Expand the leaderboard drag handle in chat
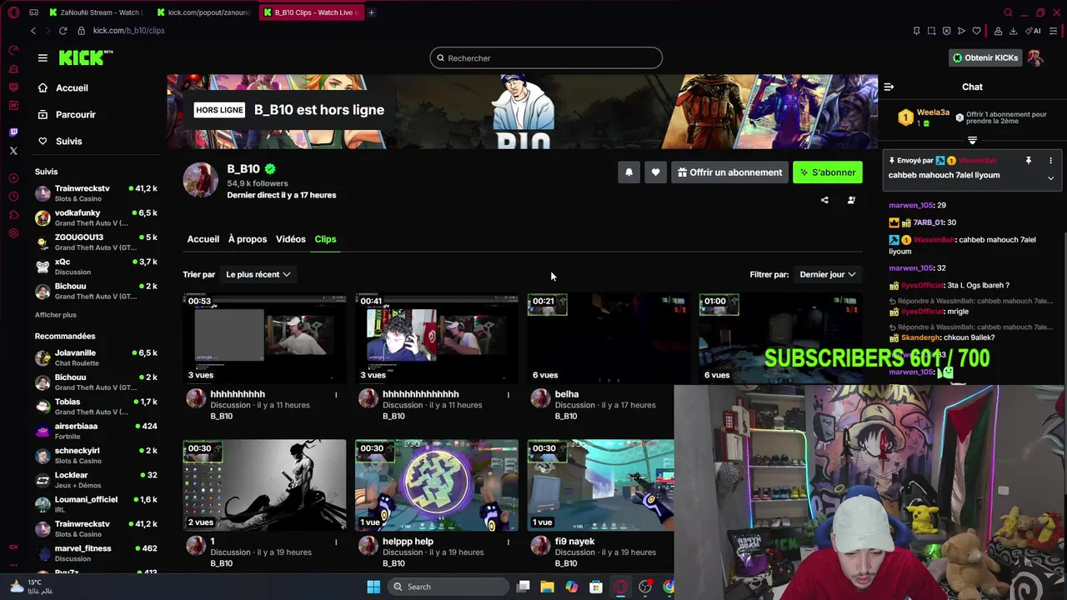1067x600 pixels. 972,140
